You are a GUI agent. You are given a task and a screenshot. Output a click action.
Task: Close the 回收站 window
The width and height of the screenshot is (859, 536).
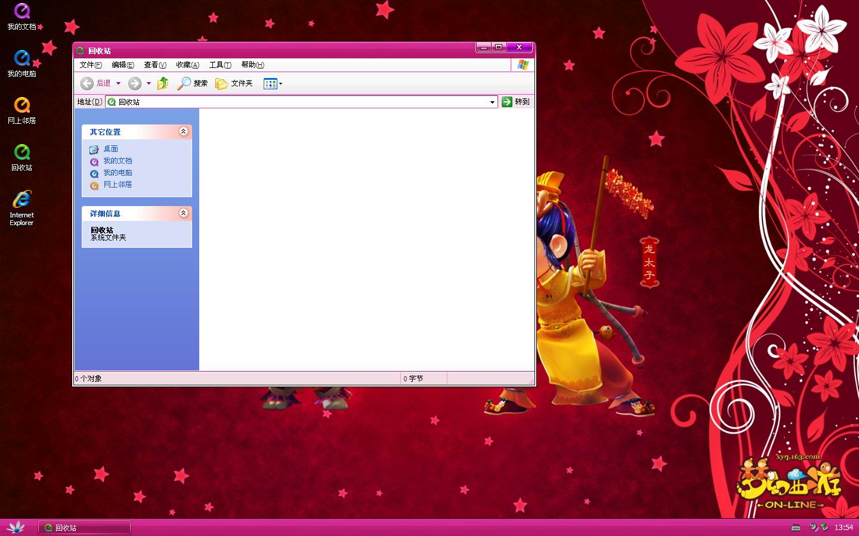tap(520, 47)
